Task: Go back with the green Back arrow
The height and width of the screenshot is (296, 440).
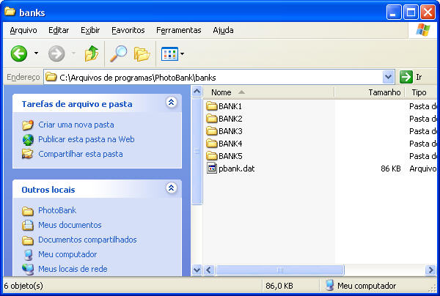Action: click(19, 53)
